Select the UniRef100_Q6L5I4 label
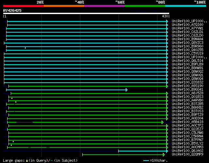Viewport: 209px width, 163px height. (187, 61)
